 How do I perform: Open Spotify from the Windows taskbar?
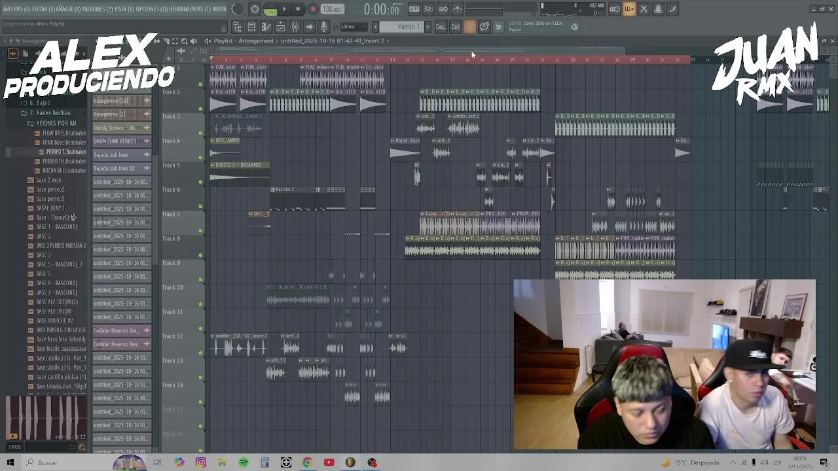[x=244, y=462]
